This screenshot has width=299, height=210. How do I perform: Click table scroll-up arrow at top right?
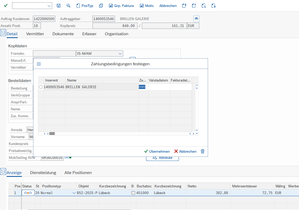pos(197,85)
